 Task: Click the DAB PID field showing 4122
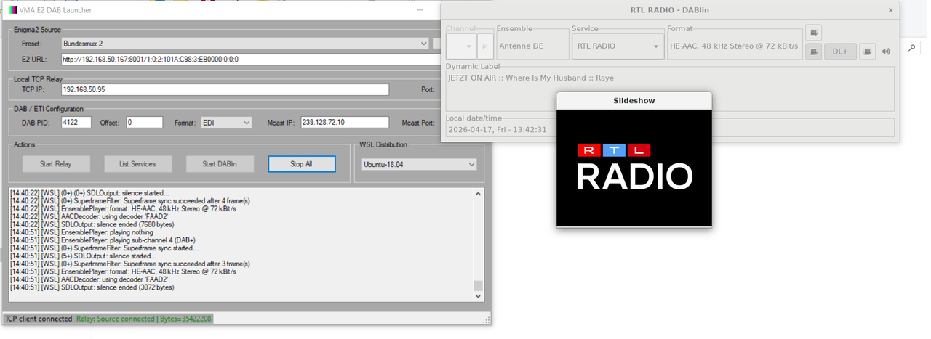point(76,123)
